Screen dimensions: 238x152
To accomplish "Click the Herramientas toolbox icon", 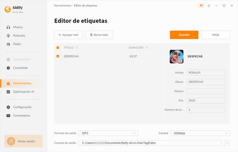I will (x=8, y=83).
